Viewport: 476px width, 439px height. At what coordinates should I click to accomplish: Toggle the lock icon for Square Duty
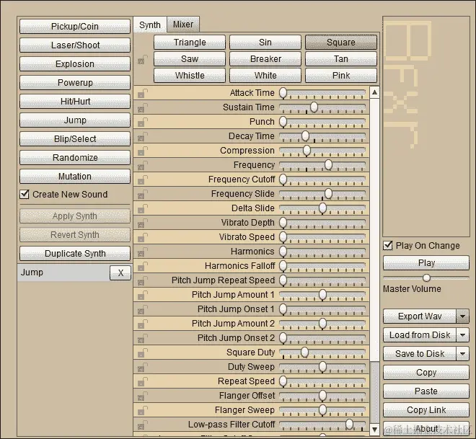(142, 352)
